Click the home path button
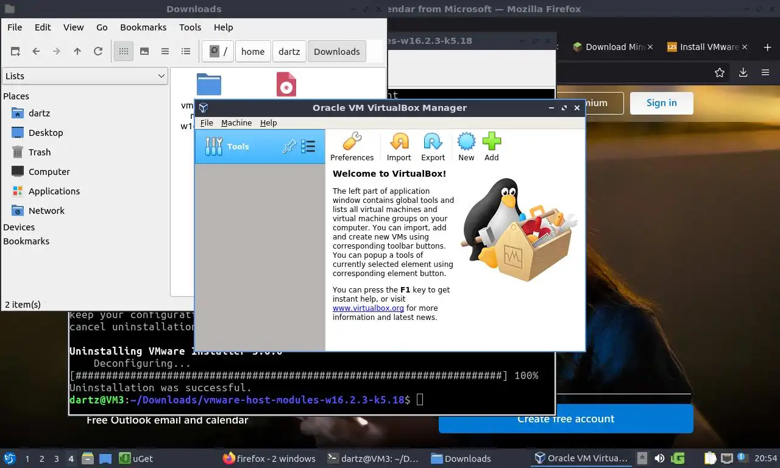This screenshot has height=468, width=780. pos(253,52)
